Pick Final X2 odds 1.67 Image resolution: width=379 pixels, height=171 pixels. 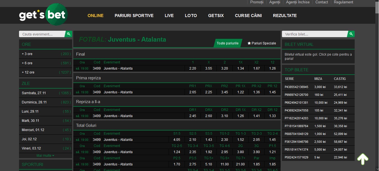256,68
